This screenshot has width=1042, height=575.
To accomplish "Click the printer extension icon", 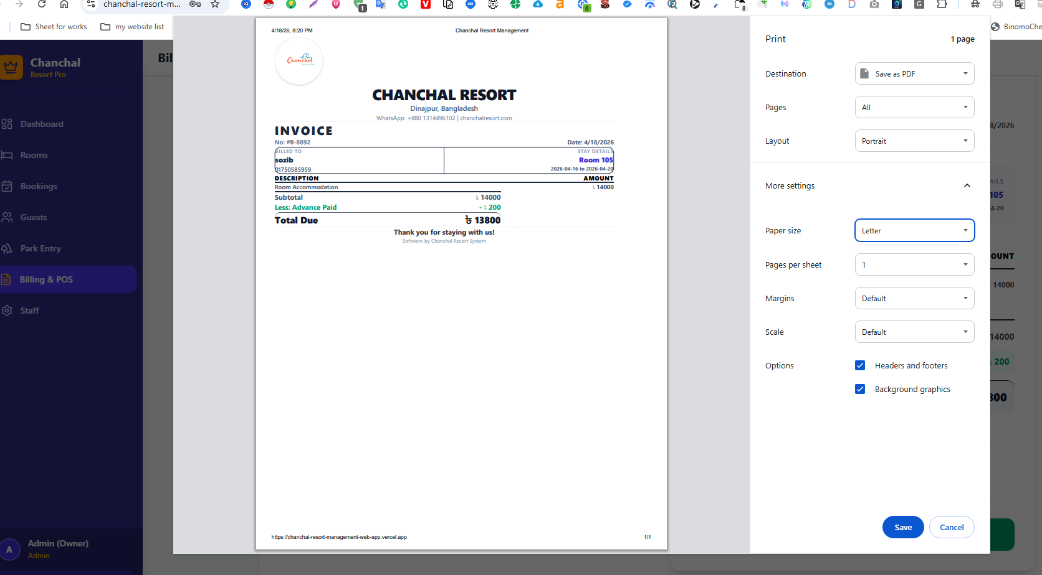I will 997,4.
